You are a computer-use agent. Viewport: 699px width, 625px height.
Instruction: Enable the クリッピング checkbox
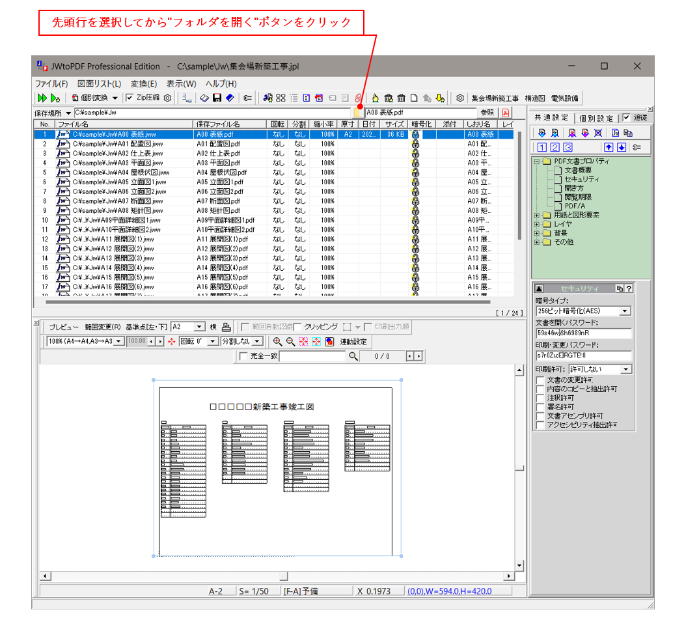[x=297, y=327]
